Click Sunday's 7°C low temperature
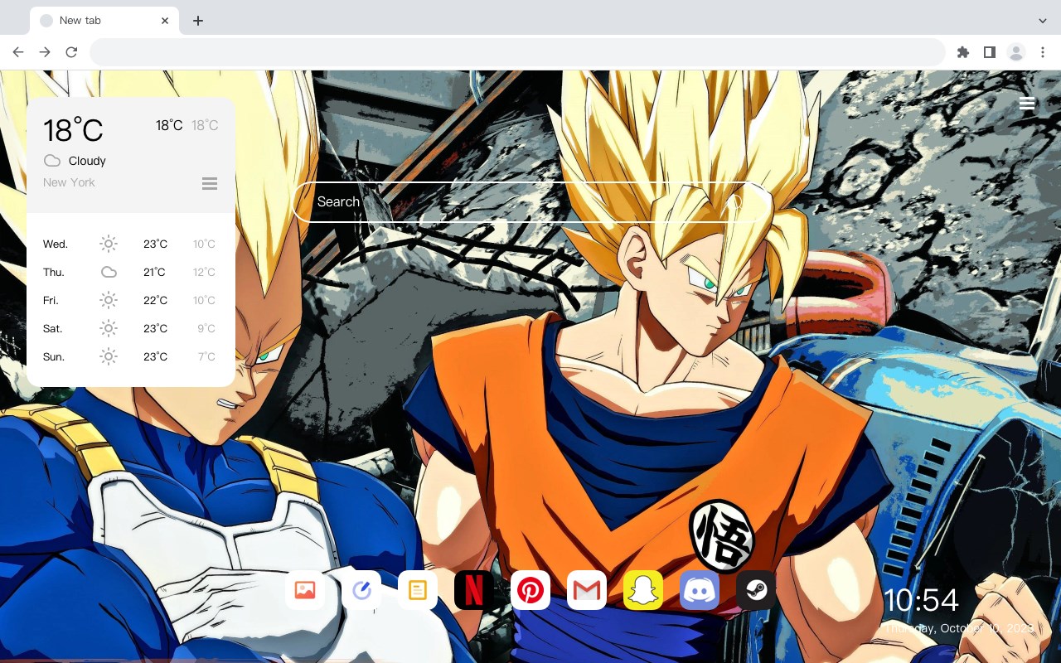1061x663 pixels. tap(206, 356)
